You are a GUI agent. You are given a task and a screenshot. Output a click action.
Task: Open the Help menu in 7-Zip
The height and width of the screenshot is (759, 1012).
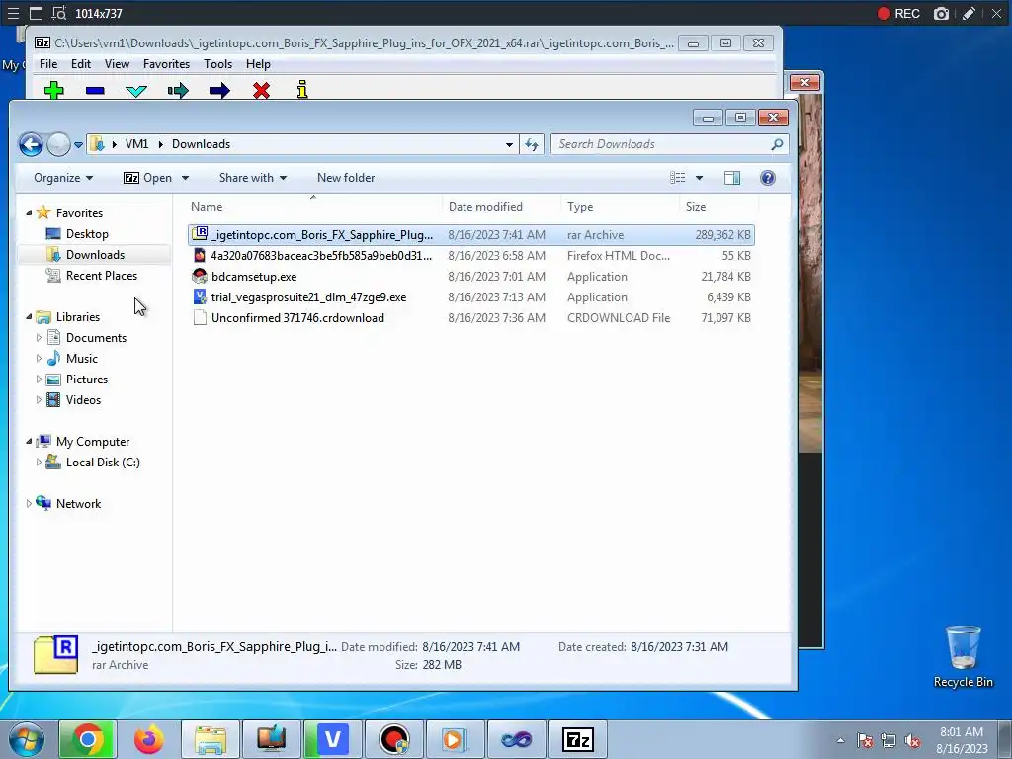tap(258, 64)
